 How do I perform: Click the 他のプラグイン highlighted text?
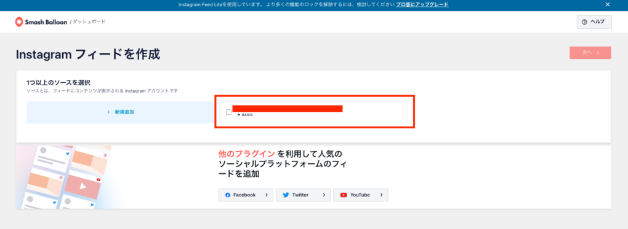click(x=247, y=154)
